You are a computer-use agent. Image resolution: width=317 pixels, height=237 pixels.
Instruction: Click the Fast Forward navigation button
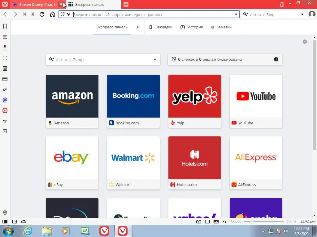click(33, 14)
